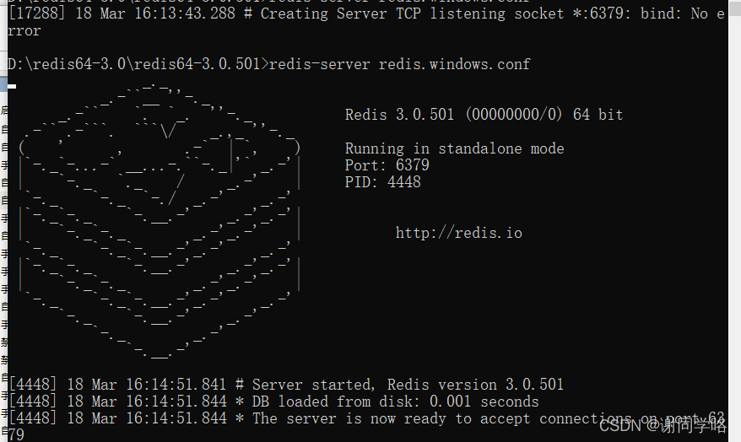This screenshot has height=442, width=741.
Task: Click the 'PID: 4448' line
Action: coord(383,182)
